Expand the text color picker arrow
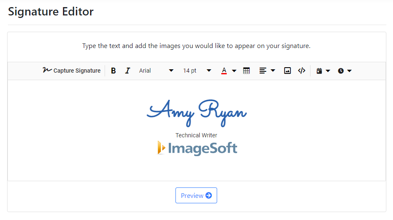 coord(234,71)
